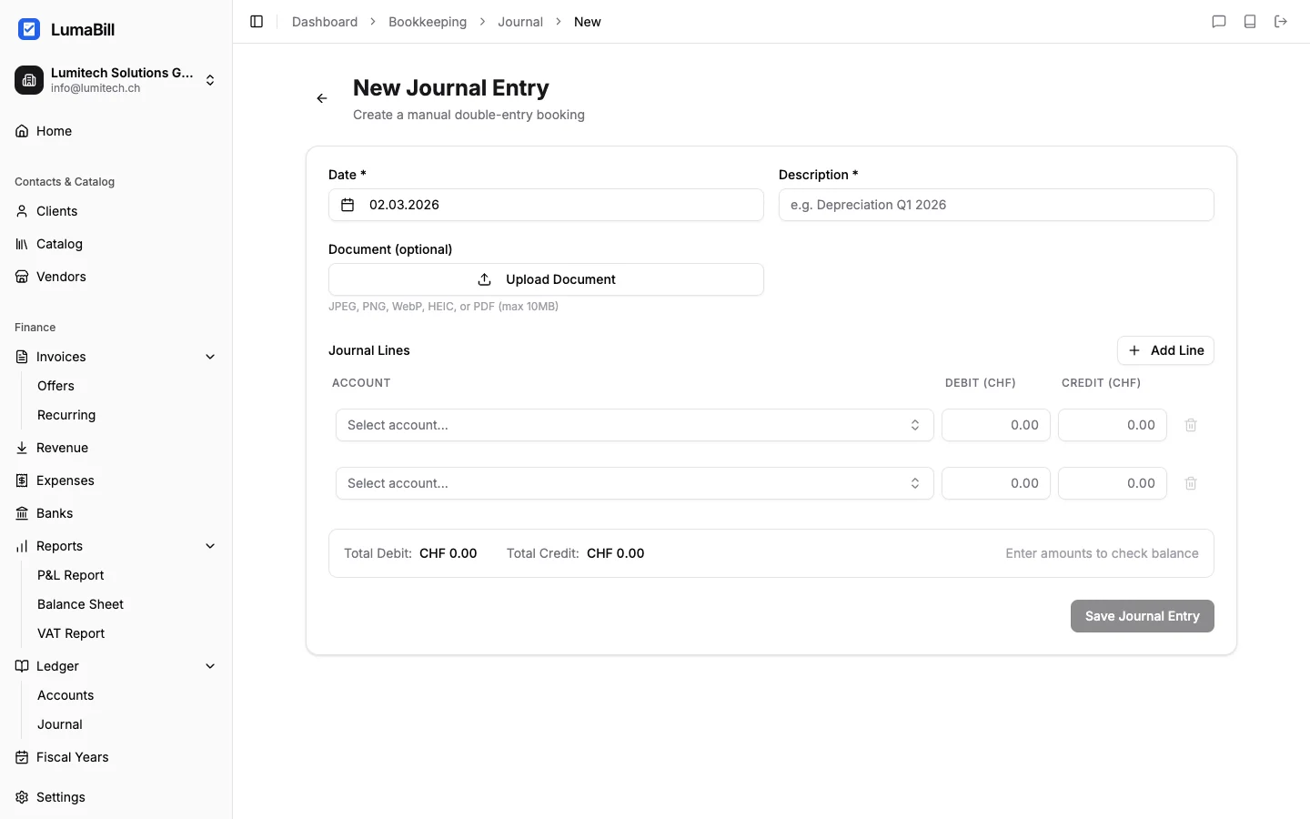Toggle the sidebar with the panel icon

[256, 21]
